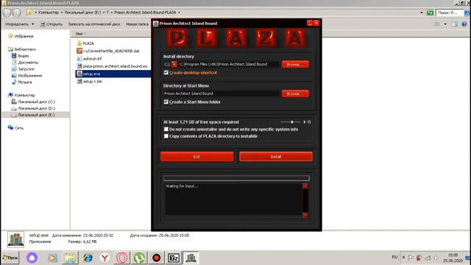Click the Back arrow in Explorer

pos(7,13)
